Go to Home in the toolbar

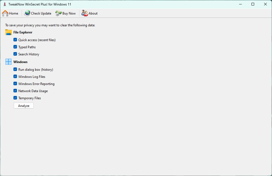[x=10, y=13]
